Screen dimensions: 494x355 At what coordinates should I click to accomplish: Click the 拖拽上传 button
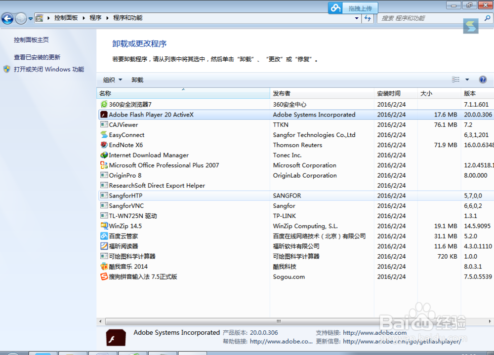click(360, 8)
